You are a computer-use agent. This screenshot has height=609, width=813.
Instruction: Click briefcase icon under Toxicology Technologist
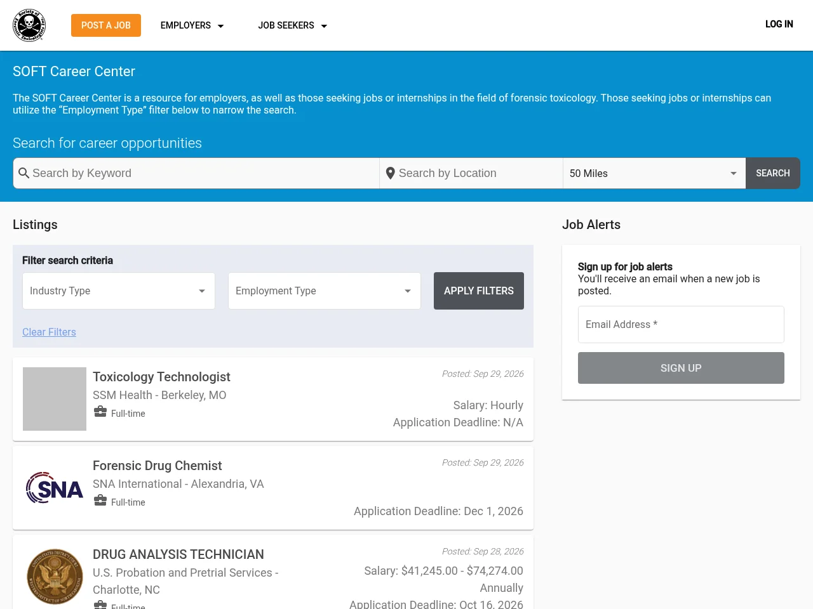[x=100, y=412]
